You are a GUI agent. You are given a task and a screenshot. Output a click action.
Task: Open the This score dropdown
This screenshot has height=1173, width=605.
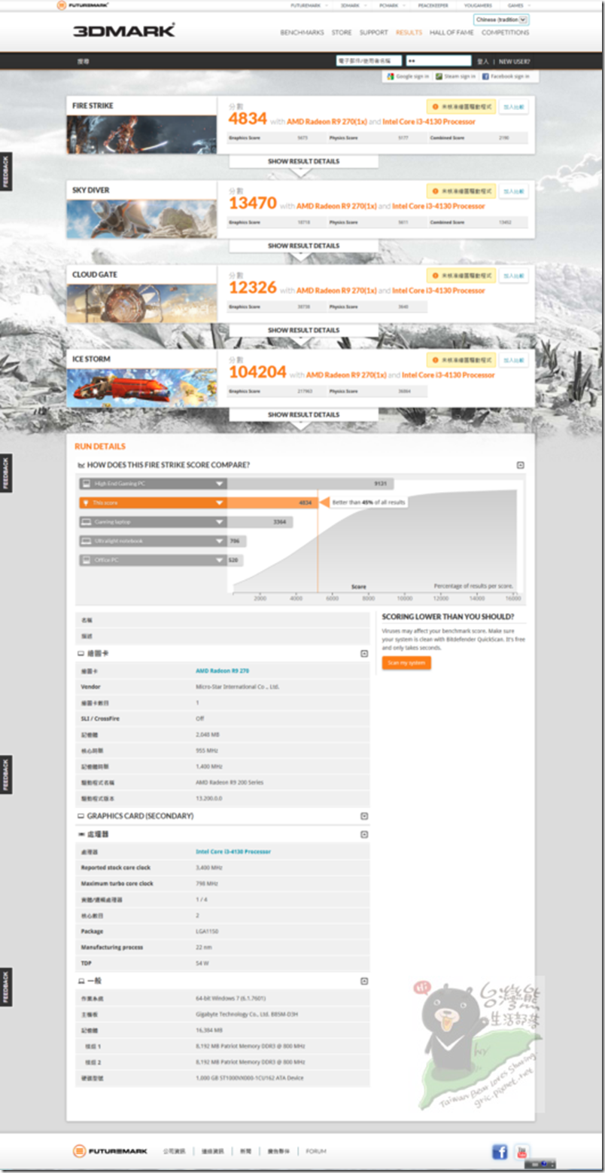[153, 502]
